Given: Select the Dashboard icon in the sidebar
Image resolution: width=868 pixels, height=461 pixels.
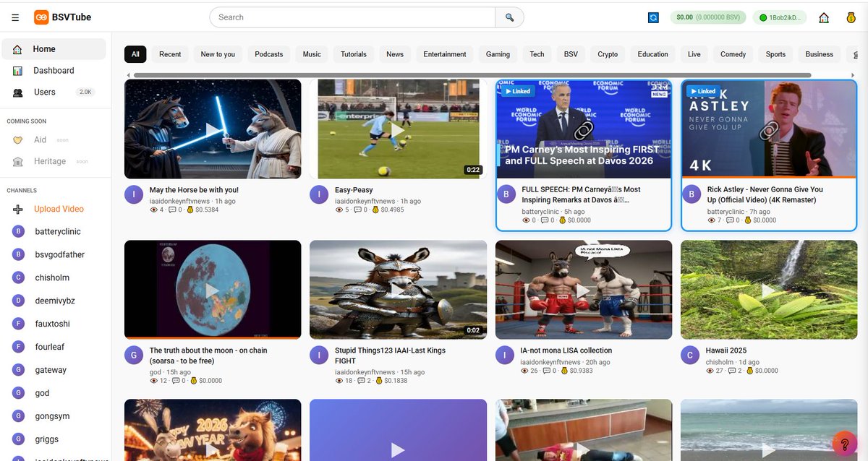Looking at the screenshot, I should tap(17, 70).
